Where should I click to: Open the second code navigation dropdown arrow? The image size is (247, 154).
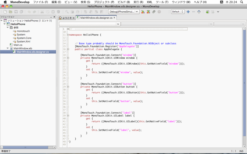(211, 24)
